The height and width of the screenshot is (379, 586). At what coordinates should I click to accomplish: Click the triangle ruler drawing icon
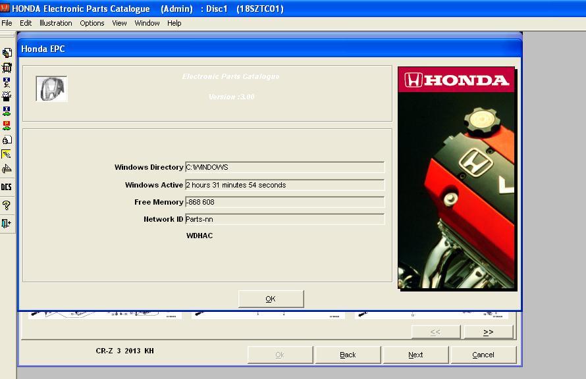coord(7,169)
